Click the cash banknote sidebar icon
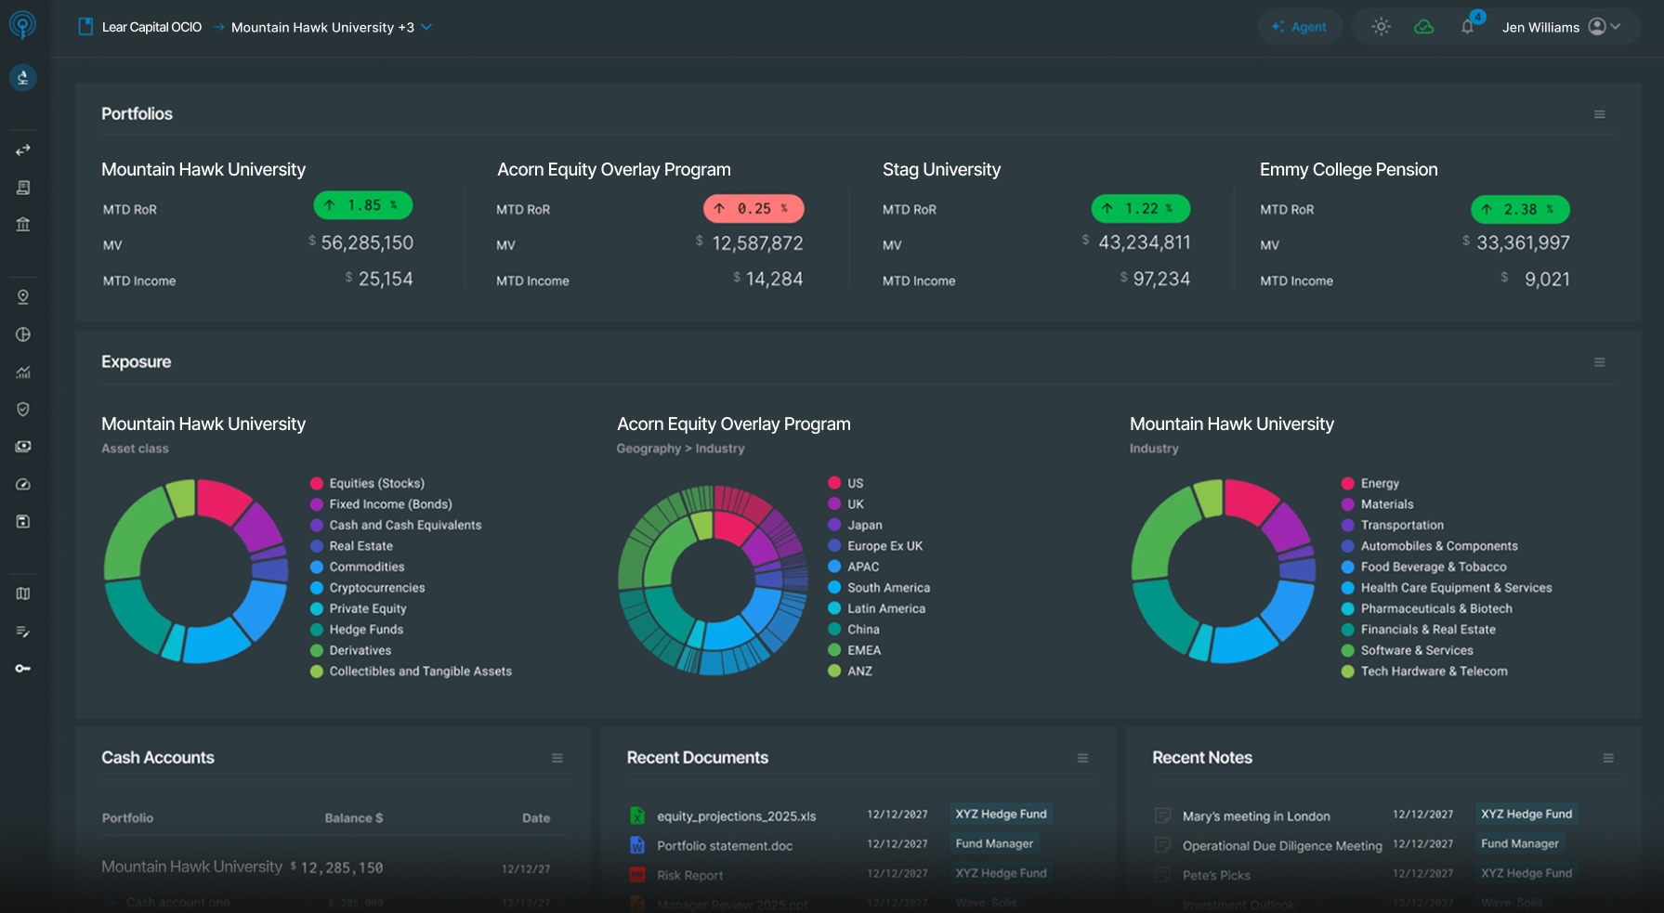The width and height of the screenshot is (1664, 913). pos(23,446)
